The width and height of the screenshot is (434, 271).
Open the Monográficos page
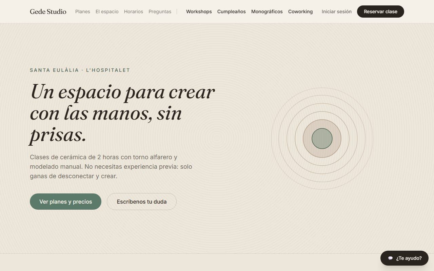(x=267, y=12)
